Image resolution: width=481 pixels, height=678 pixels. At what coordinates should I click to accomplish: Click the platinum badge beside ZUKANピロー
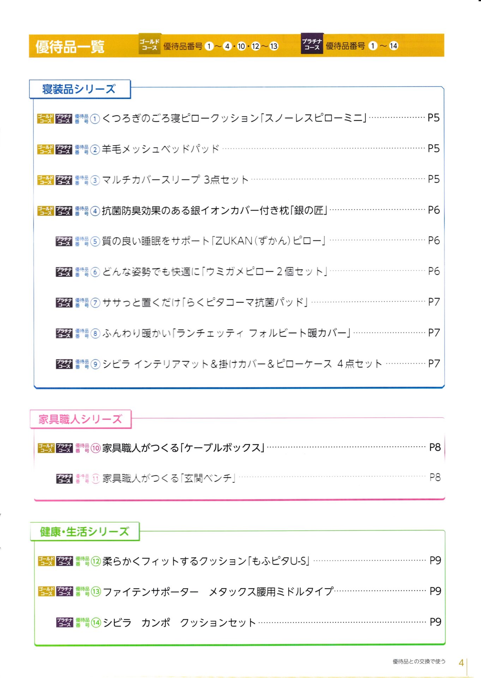pos(64,241)
